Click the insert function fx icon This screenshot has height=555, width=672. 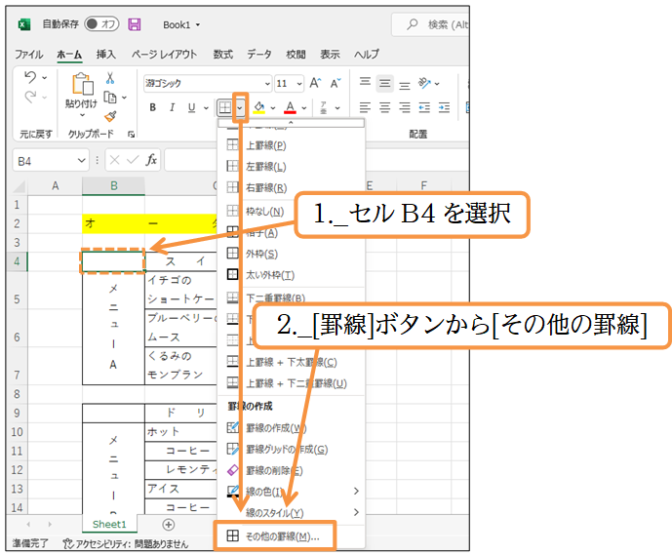pos(151,160)
